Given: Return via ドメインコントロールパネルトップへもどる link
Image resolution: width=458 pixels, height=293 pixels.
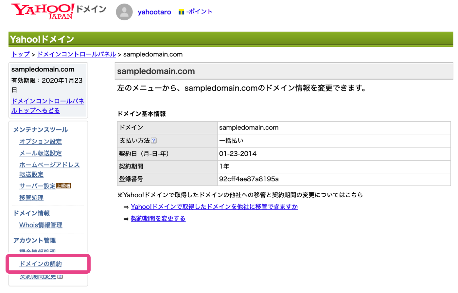Looking at the screenshot, I should 48,106.
